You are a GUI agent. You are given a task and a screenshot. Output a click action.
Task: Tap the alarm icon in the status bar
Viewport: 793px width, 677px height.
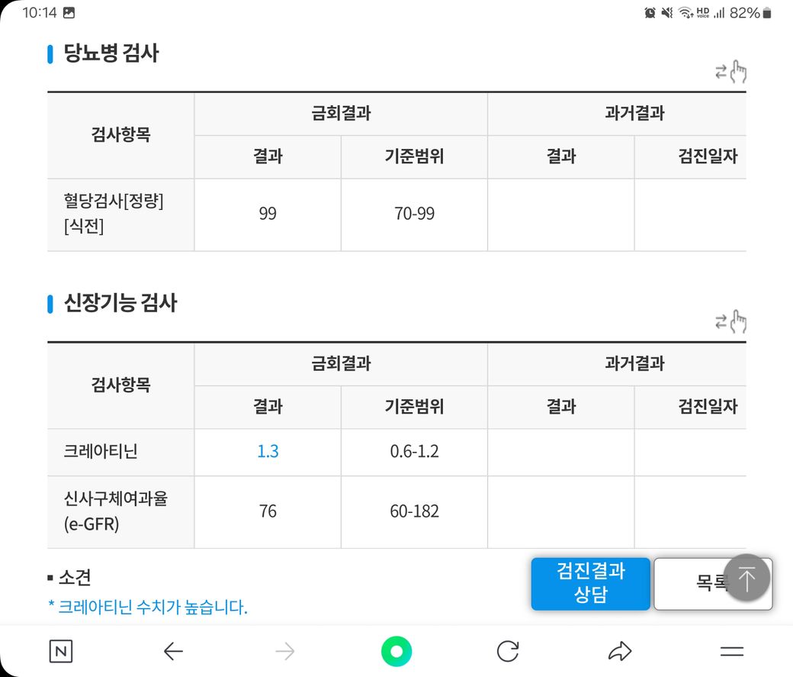650,12
